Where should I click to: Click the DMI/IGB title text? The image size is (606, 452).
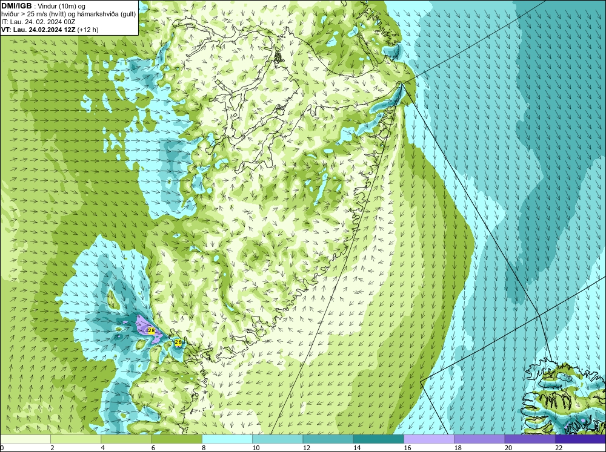click(16, 6)
